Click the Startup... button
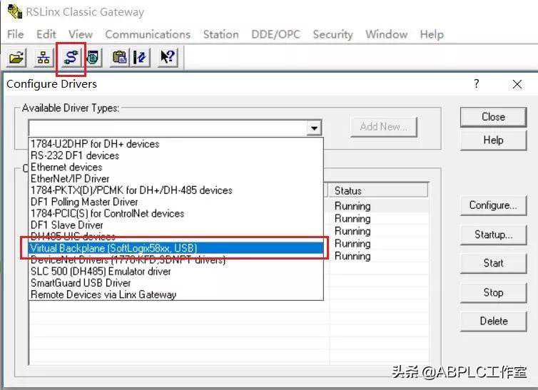538x390 pixels. (493, 235)
